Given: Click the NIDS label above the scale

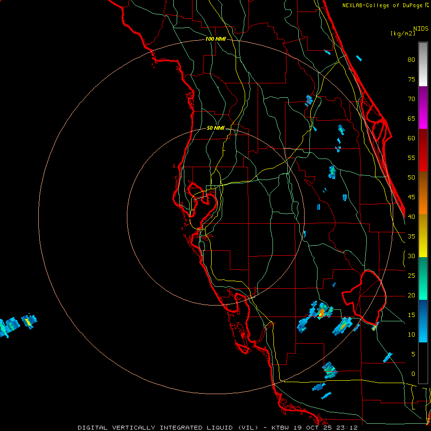Looking at the screenshot, I should [x=421, y=29].
